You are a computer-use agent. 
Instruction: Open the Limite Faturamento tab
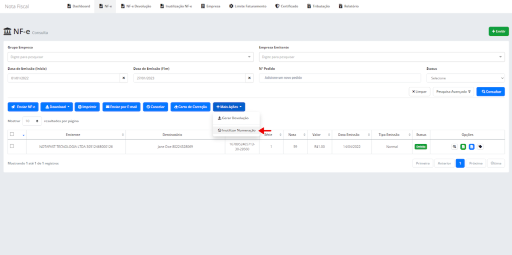pyautogui.click(x=248, y=6)
